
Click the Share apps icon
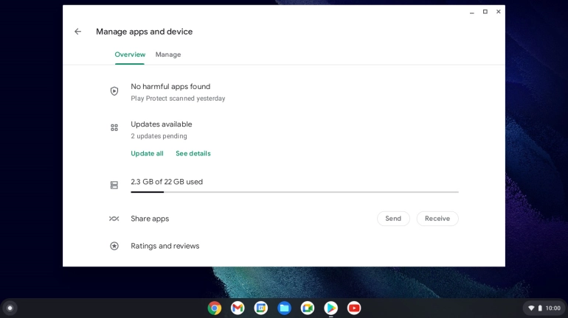114,219
